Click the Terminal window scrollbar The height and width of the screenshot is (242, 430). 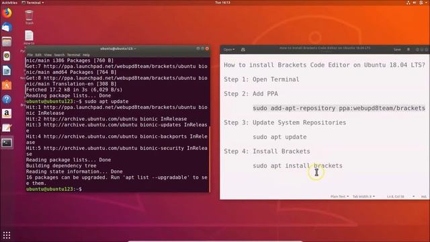click(210, 159)
